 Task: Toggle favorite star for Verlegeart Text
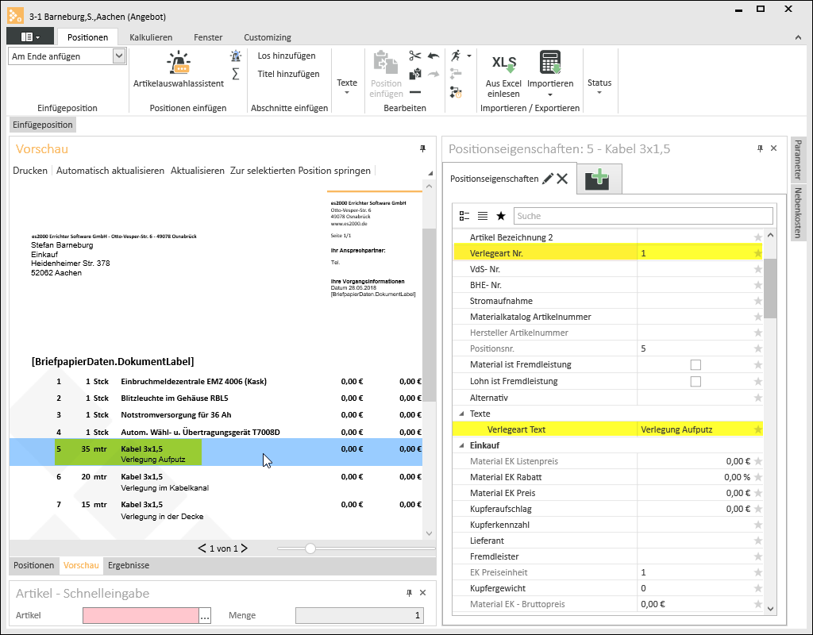(757, 429)
